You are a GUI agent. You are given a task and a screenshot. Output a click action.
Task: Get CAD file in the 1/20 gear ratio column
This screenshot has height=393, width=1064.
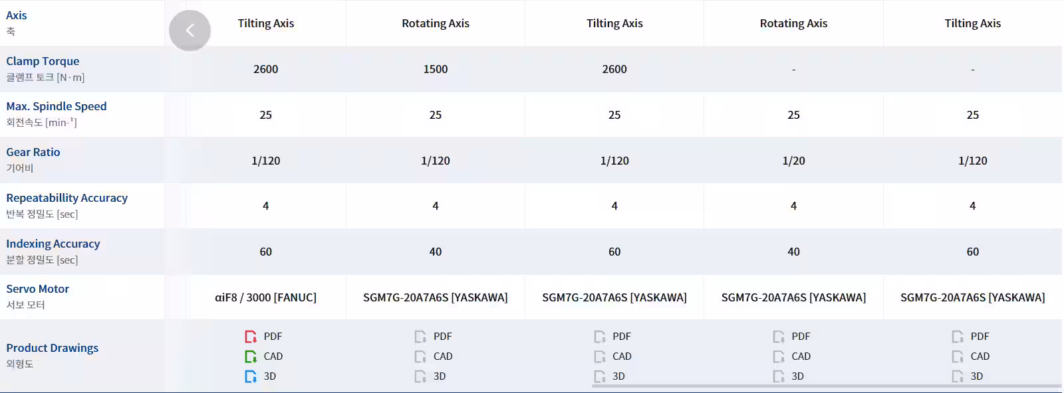(792, 356)
